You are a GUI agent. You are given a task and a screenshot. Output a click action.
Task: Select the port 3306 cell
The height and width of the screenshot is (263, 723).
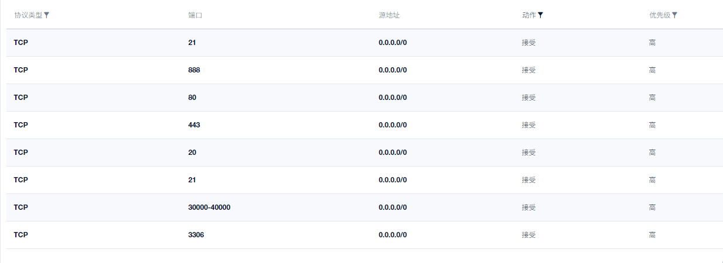pyautogui.click(x=196, y=235)
